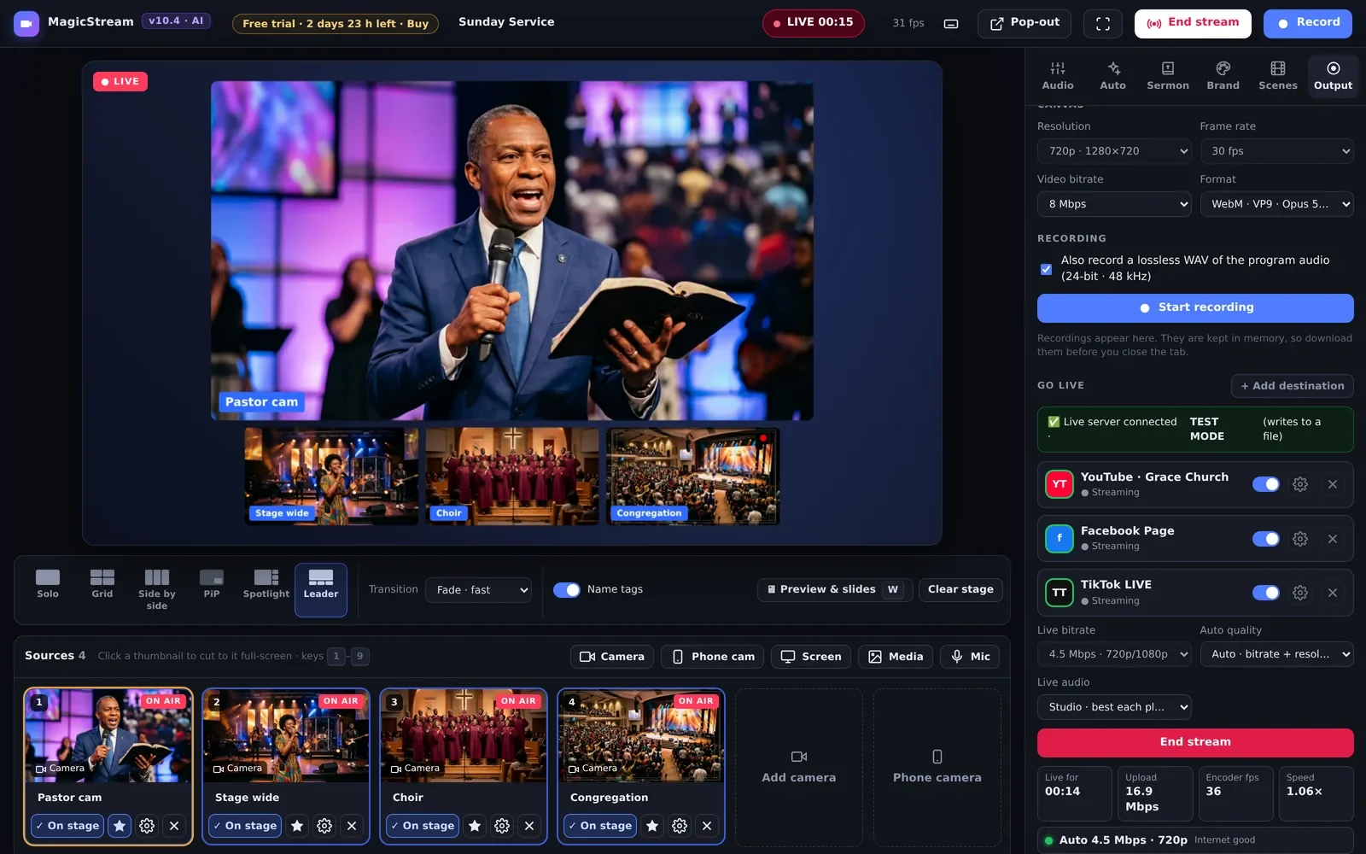The width and height of the screenshot is (1366, 854).
Task: Click the MagicStream logo icon
Action: [x=26, y=24]
